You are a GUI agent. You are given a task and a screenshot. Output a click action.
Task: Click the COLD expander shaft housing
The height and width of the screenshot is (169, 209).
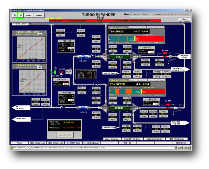click(x=119, y=57)
